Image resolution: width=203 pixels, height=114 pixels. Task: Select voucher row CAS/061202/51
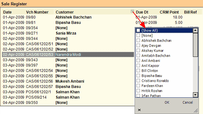click(x=68, y=44)
